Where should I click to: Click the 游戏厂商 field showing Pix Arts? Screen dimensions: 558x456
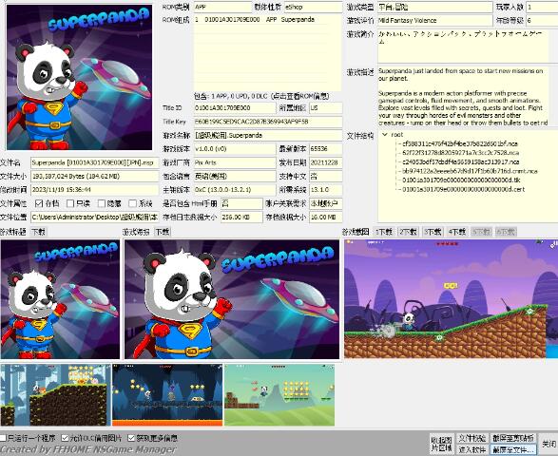click(x=235, y=162)
